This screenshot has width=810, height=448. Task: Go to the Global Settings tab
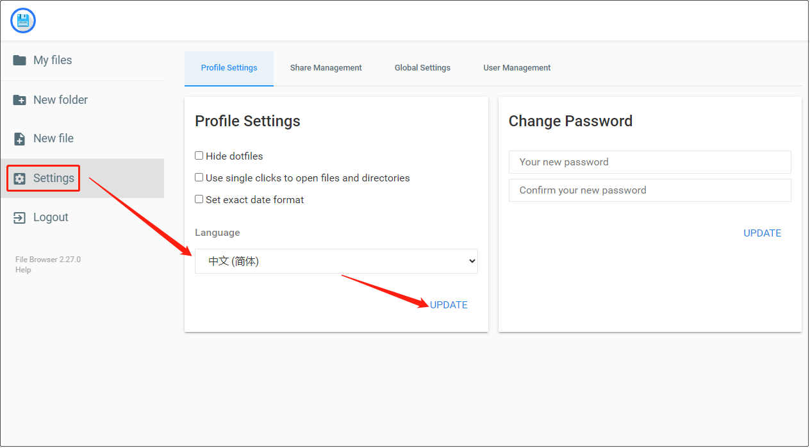pos(422,68)
